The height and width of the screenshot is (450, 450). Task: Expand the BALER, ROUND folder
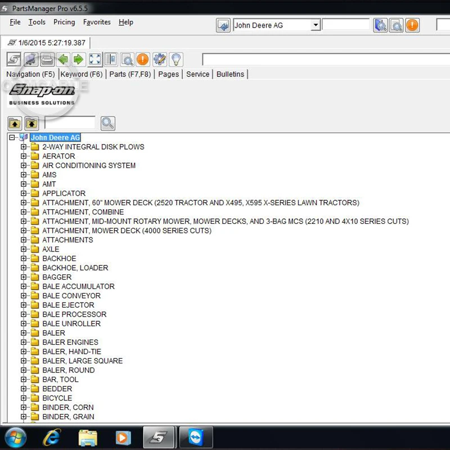point(24,370)
